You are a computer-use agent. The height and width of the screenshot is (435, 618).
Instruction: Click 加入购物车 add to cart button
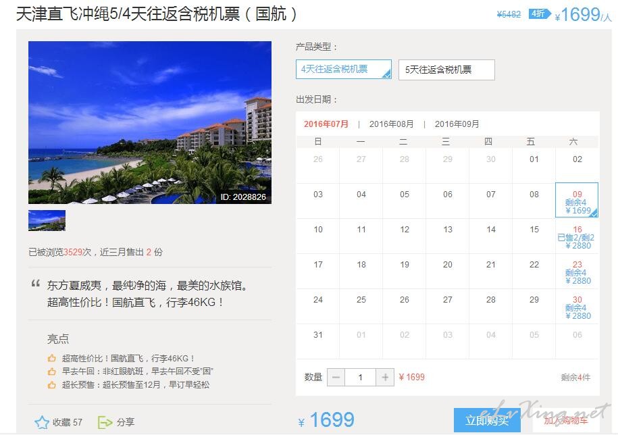[566, 420]
